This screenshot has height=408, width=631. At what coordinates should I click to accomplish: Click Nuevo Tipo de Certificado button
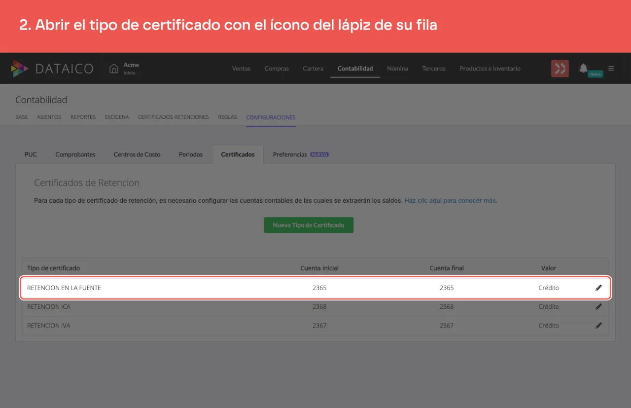pyautogui.click(x=309, y=225)
